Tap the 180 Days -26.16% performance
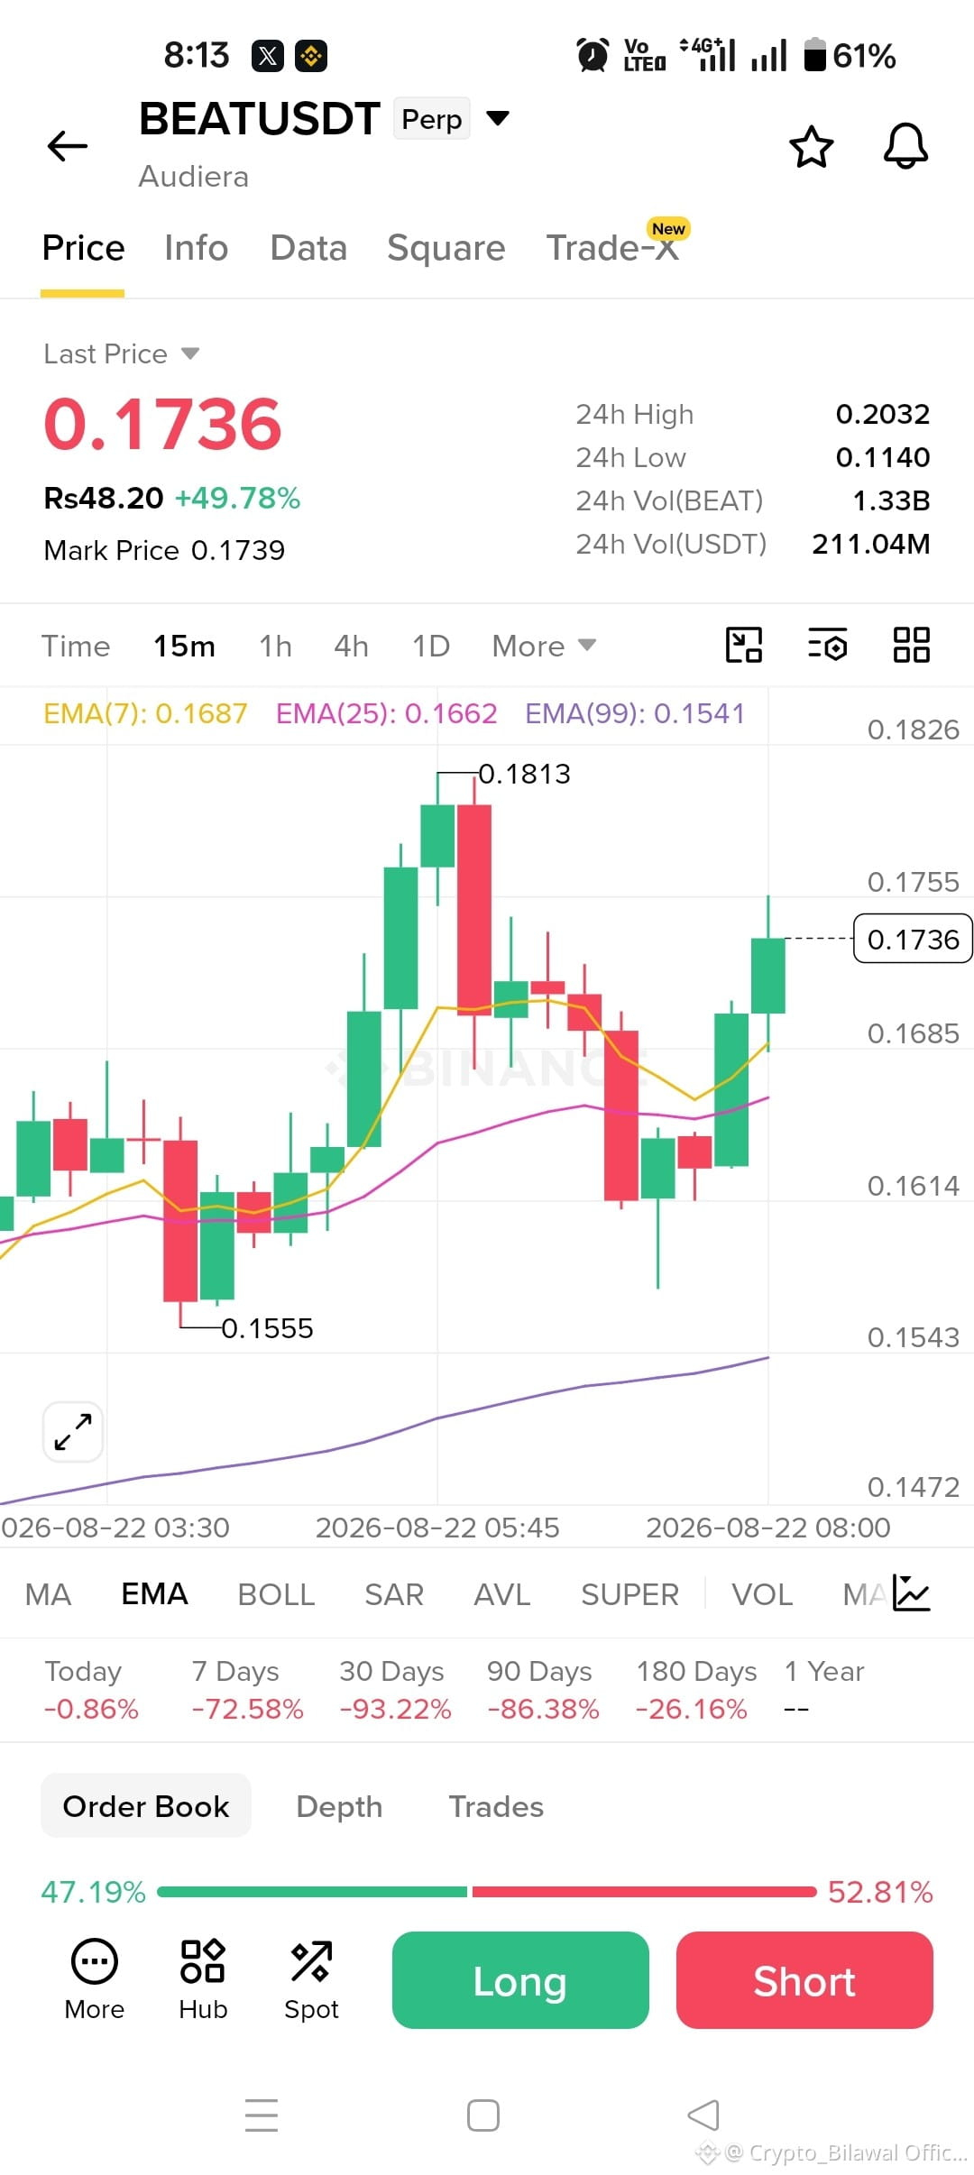This screenshot has width=974, height=2175. pyautogui.click(x=696, y=1690)
